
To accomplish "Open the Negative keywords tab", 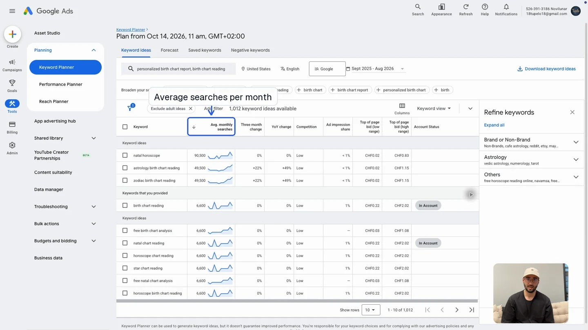I will click(250, 50).
